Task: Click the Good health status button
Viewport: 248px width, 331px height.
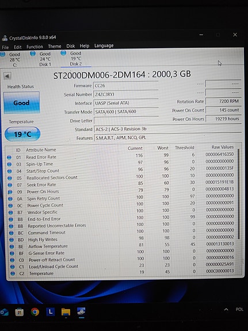Action: pos(21,102)
